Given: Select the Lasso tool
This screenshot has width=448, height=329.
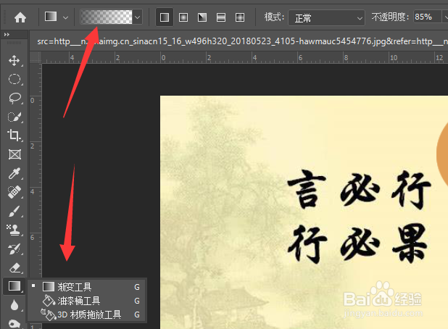Looking at the screenshot, I should coord(14,98).
